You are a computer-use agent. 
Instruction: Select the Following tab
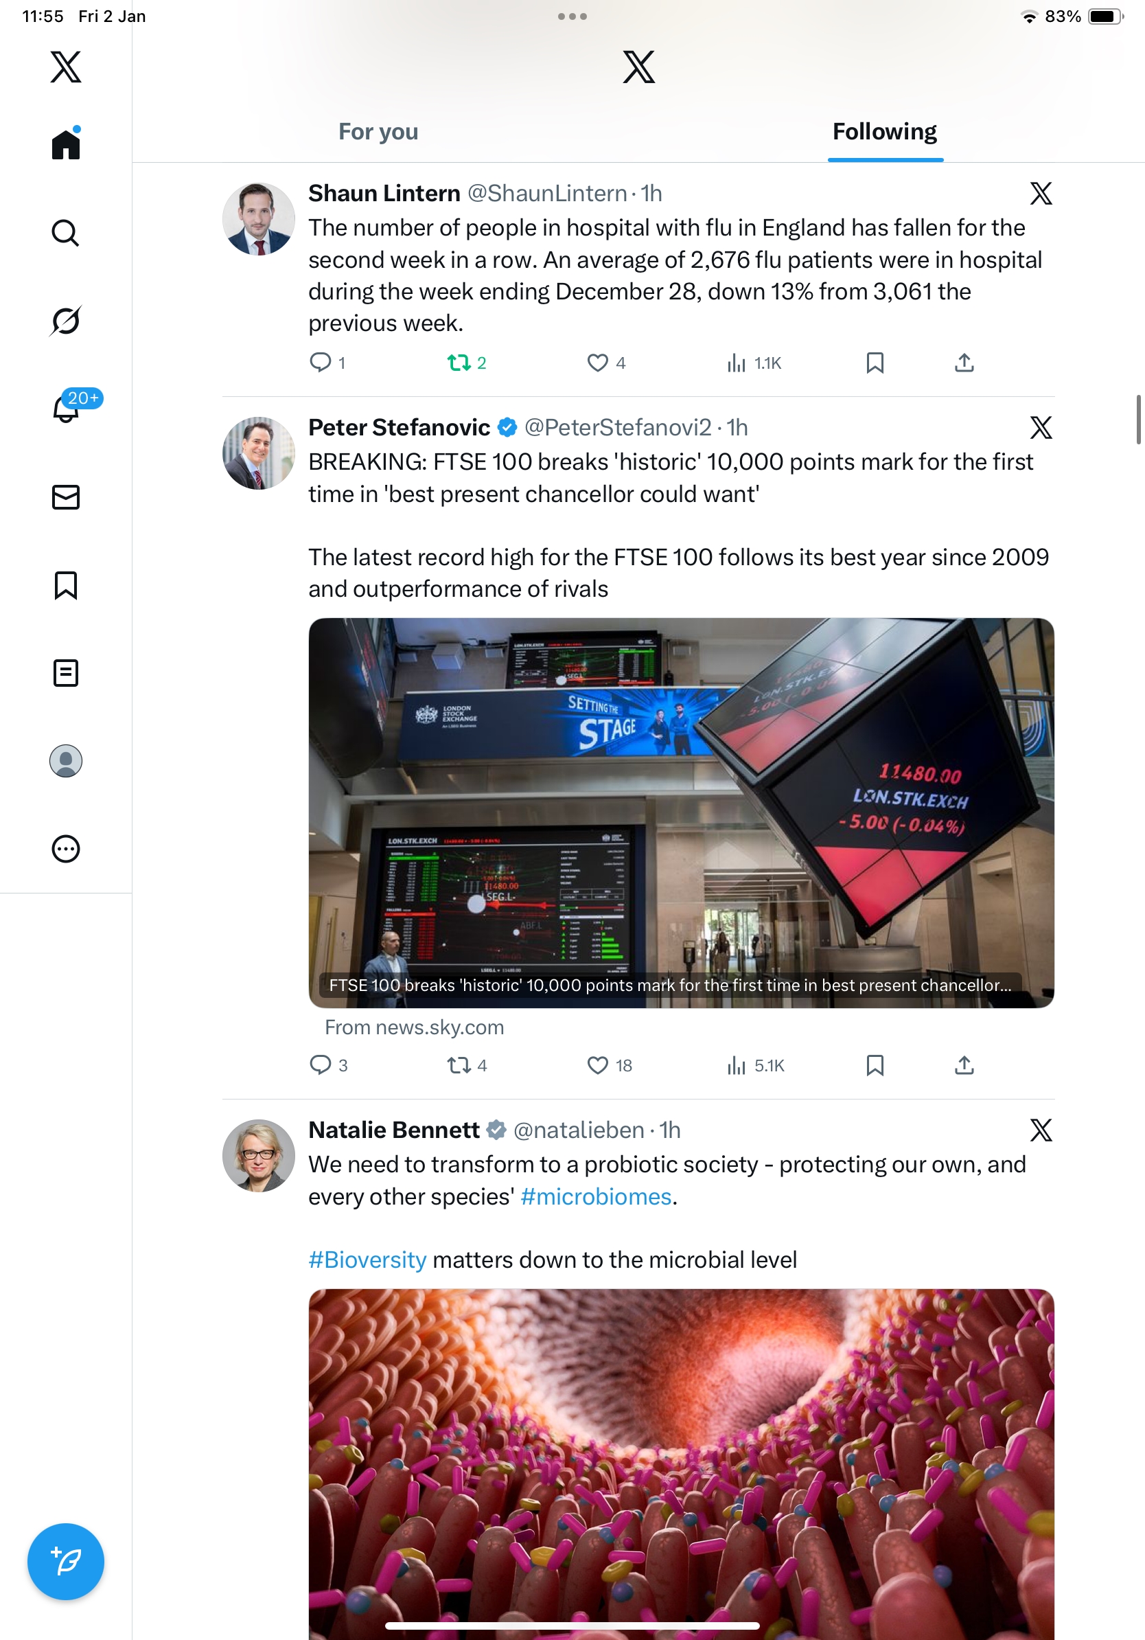tap(885, 131)
